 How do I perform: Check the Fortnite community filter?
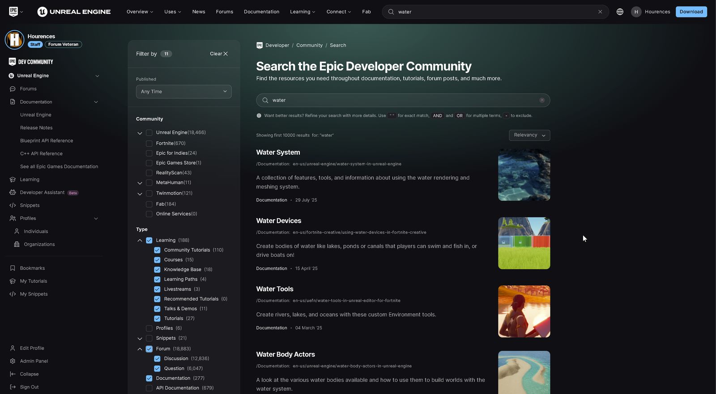[149, 144]
